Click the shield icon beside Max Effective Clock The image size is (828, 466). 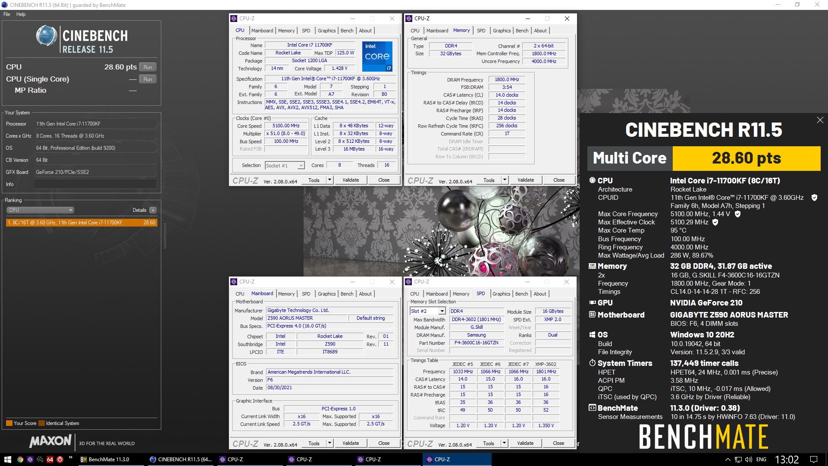pyautogui.click(x=715, y=222)
